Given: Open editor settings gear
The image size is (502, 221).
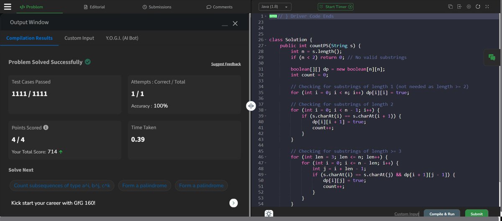Looking at the screenshot, I should click(469, 7).
